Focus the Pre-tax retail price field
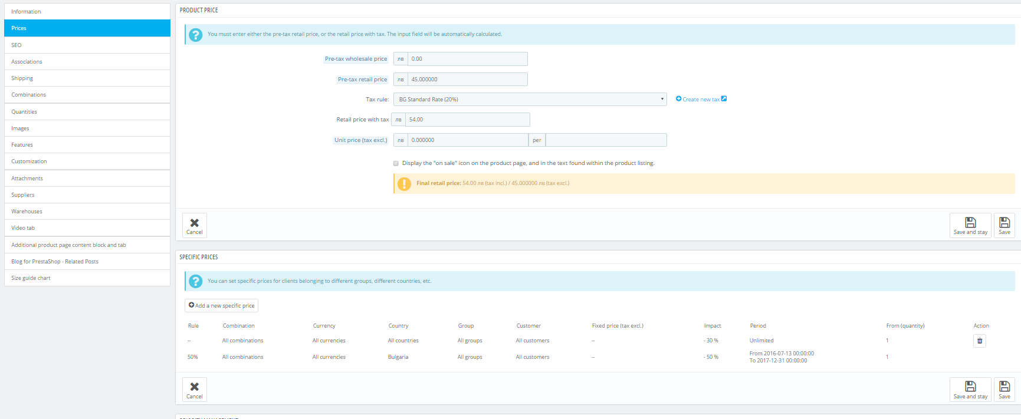The image size is (1021, 419). click(x=467, y=79)
